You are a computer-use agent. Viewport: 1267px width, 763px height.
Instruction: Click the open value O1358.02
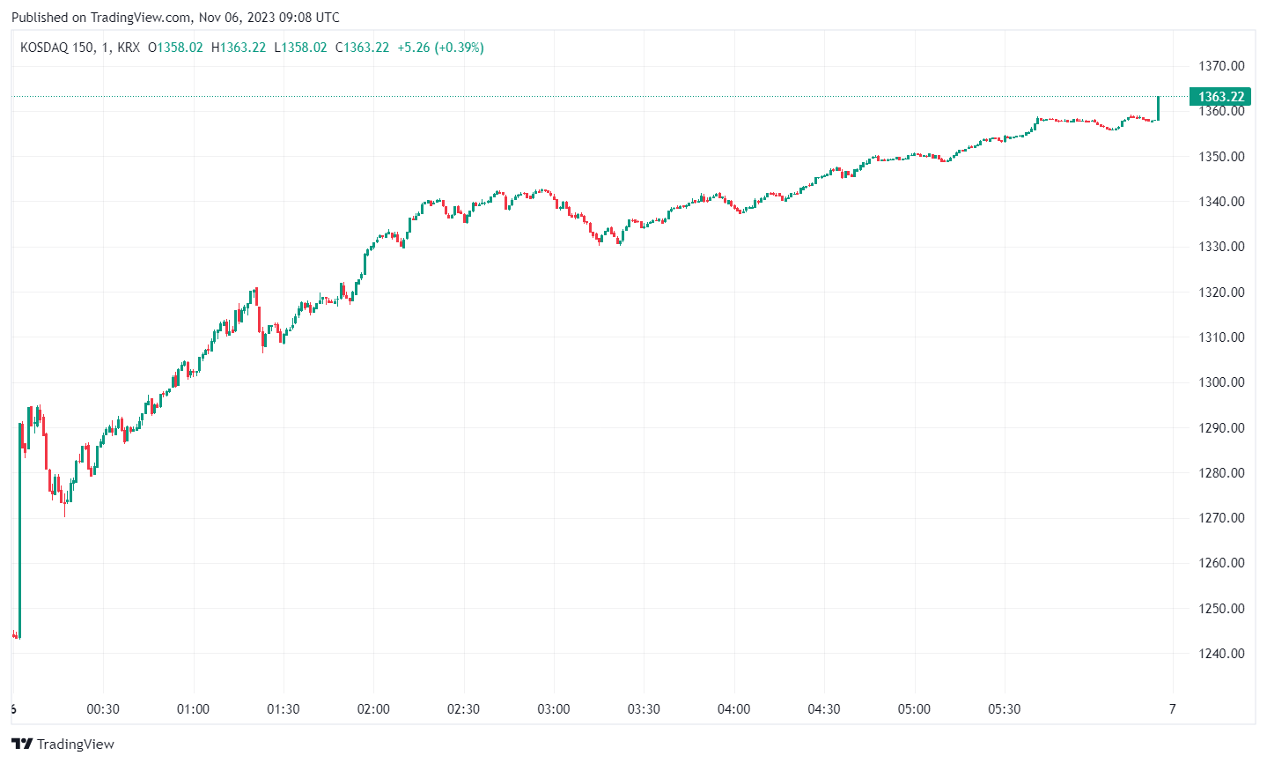click(x=175, y=48)
